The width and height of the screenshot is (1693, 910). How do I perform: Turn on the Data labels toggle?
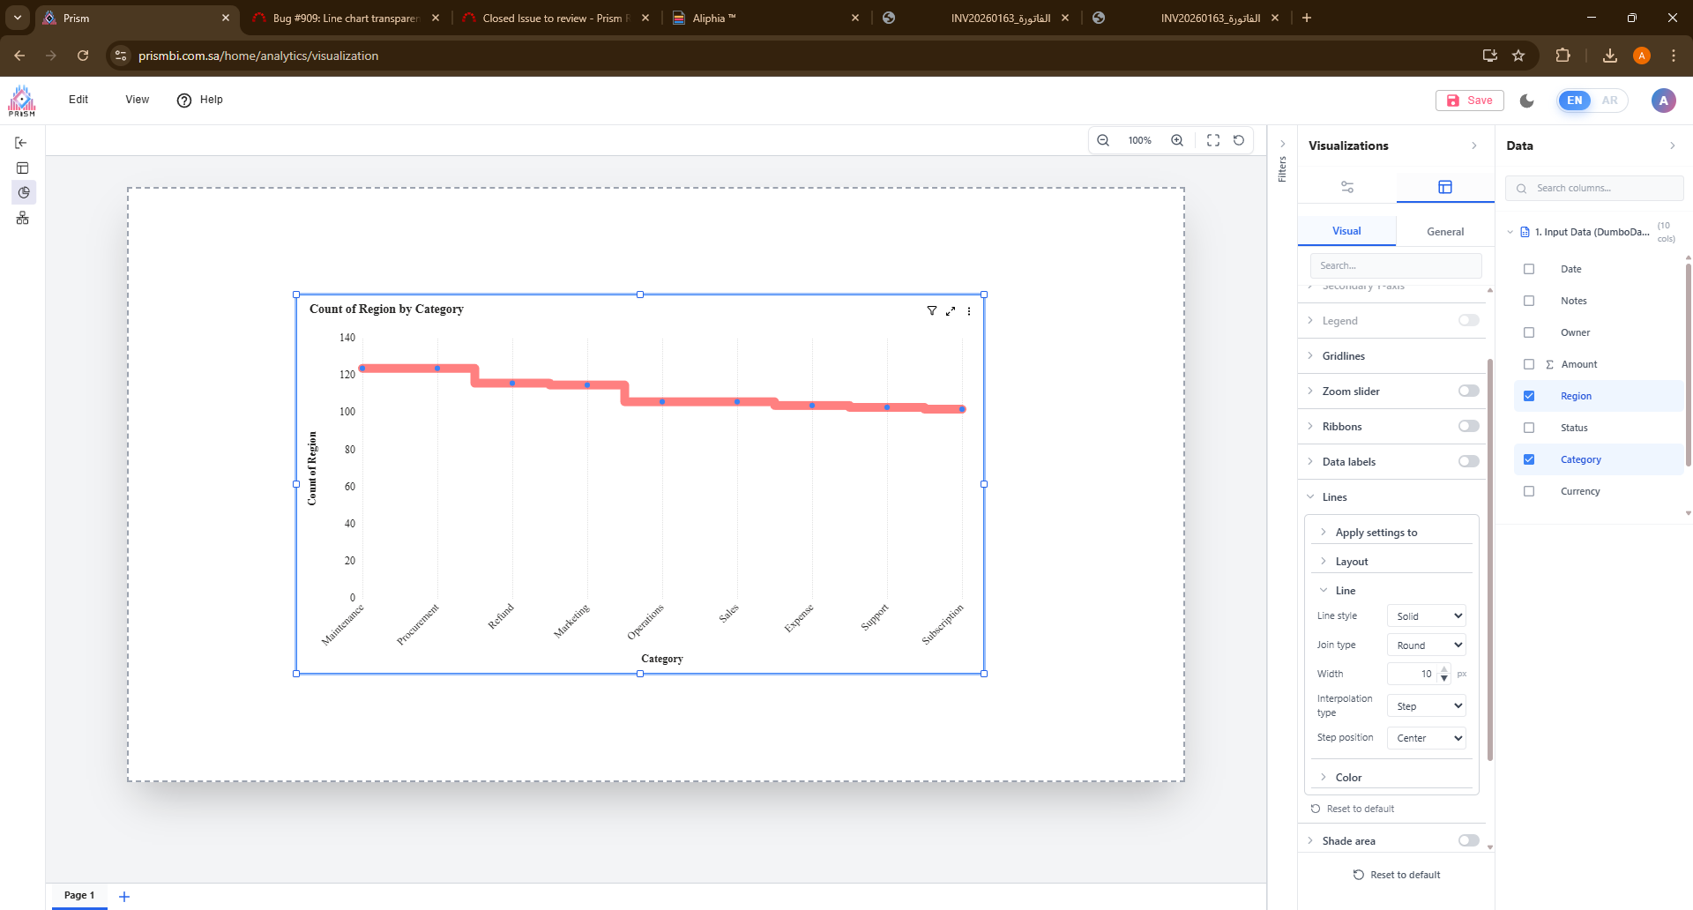click(x=1468, y=461)
